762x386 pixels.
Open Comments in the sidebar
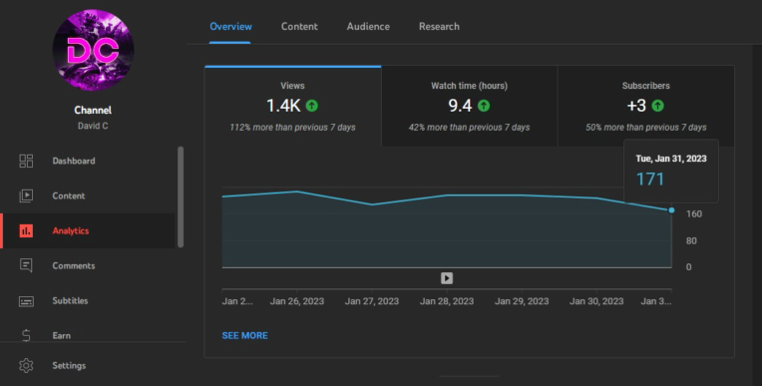[74, 265]
